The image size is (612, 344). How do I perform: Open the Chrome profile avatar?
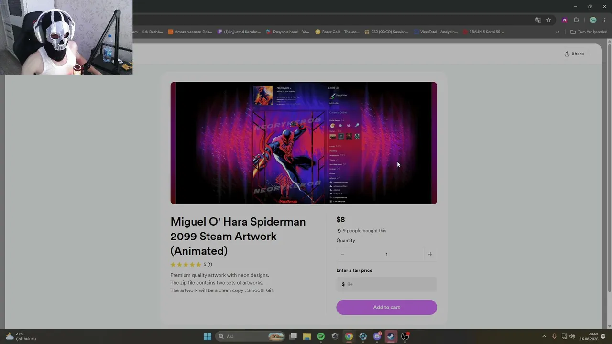pos(593,20)
